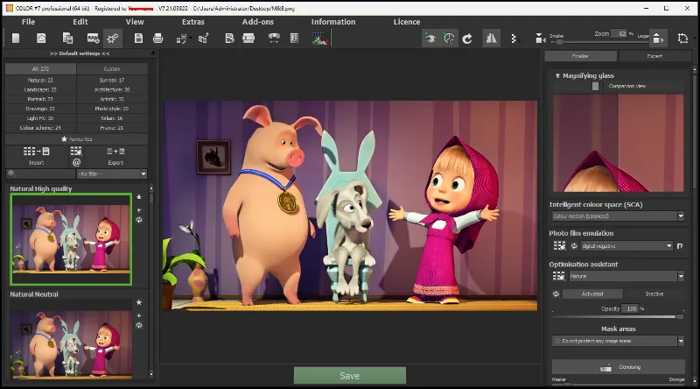
Task: Set optimisation assistant to Activated
Action: (x=592, y=294)
